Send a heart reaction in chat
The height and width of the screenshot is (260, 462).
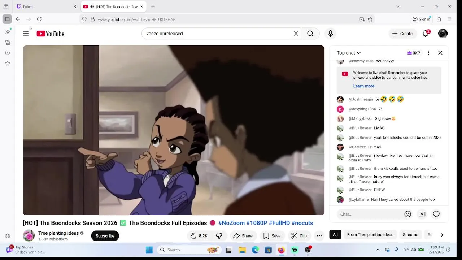pos(436,214)
